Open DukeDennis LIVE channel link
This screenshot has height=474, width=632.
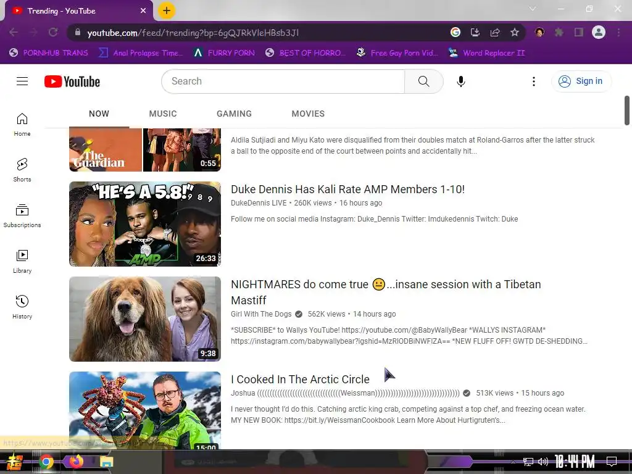tap(259, 202)
